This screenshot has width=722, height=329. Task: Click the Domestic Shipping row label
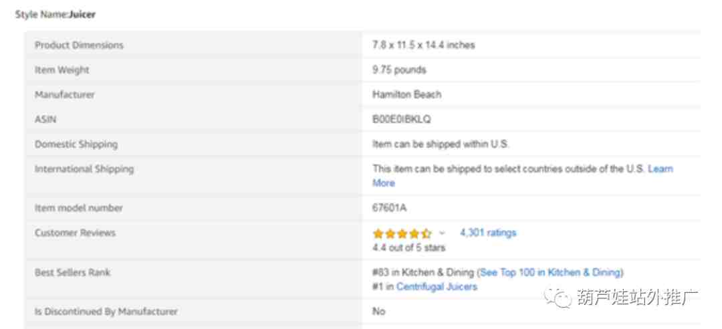click(76, 144)
